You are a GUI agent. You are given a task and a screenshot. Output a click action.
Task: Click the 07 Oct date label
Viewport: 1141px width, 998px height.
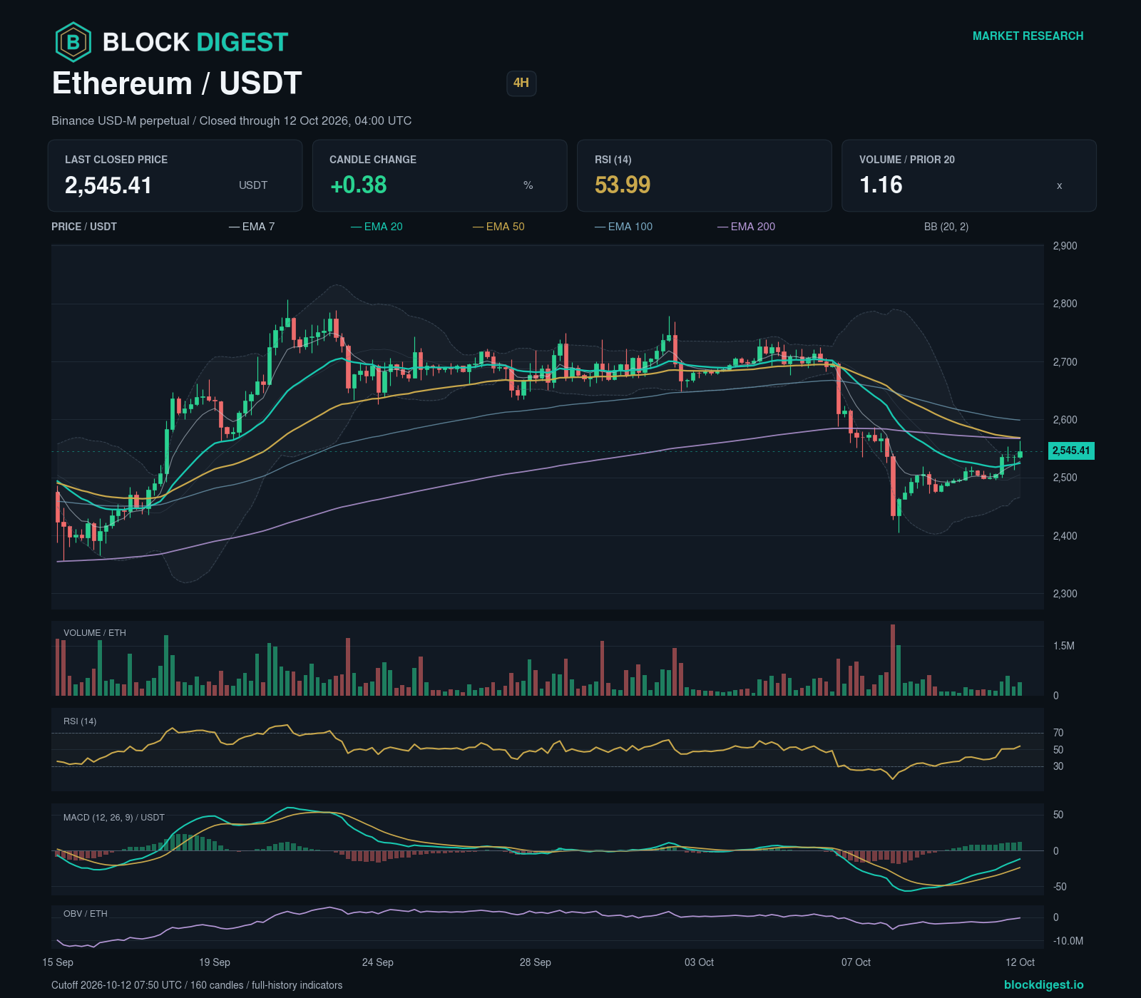[x=856, y=962]
